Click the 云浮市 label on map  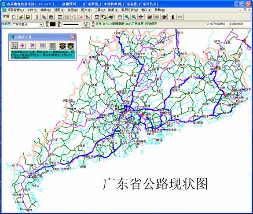92,119
